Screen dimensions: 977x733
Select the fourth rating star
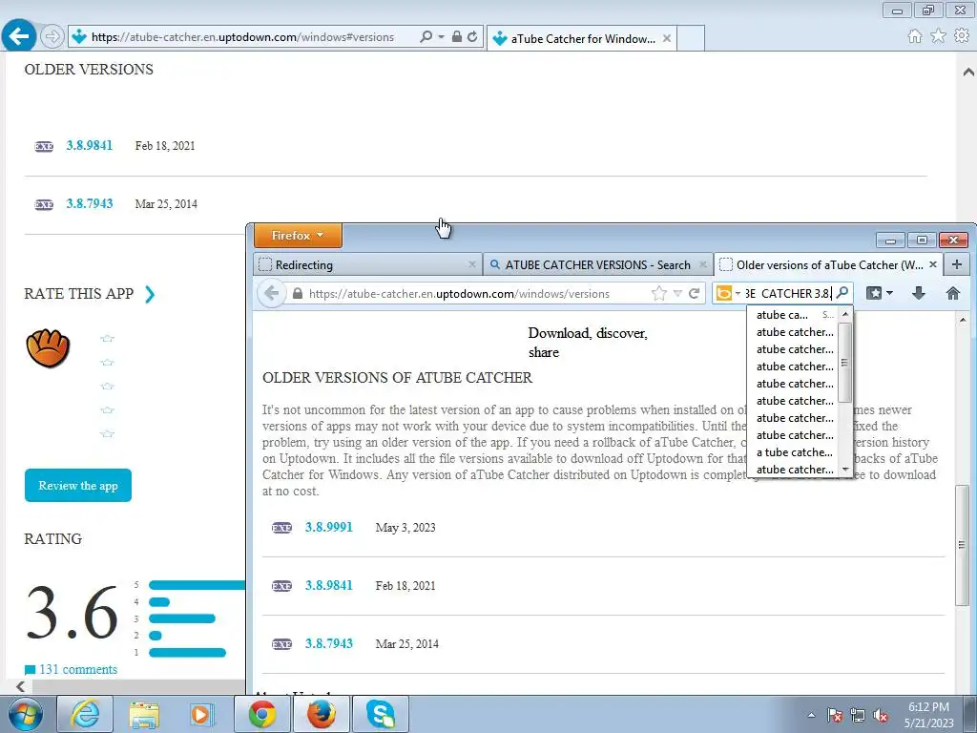pyautogui.click(x=107, y=410)
